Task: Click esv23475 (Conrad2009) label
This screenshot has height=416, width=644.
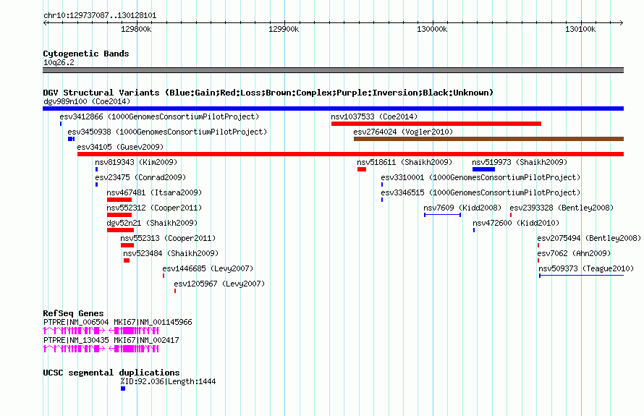Action: (140, 177)
